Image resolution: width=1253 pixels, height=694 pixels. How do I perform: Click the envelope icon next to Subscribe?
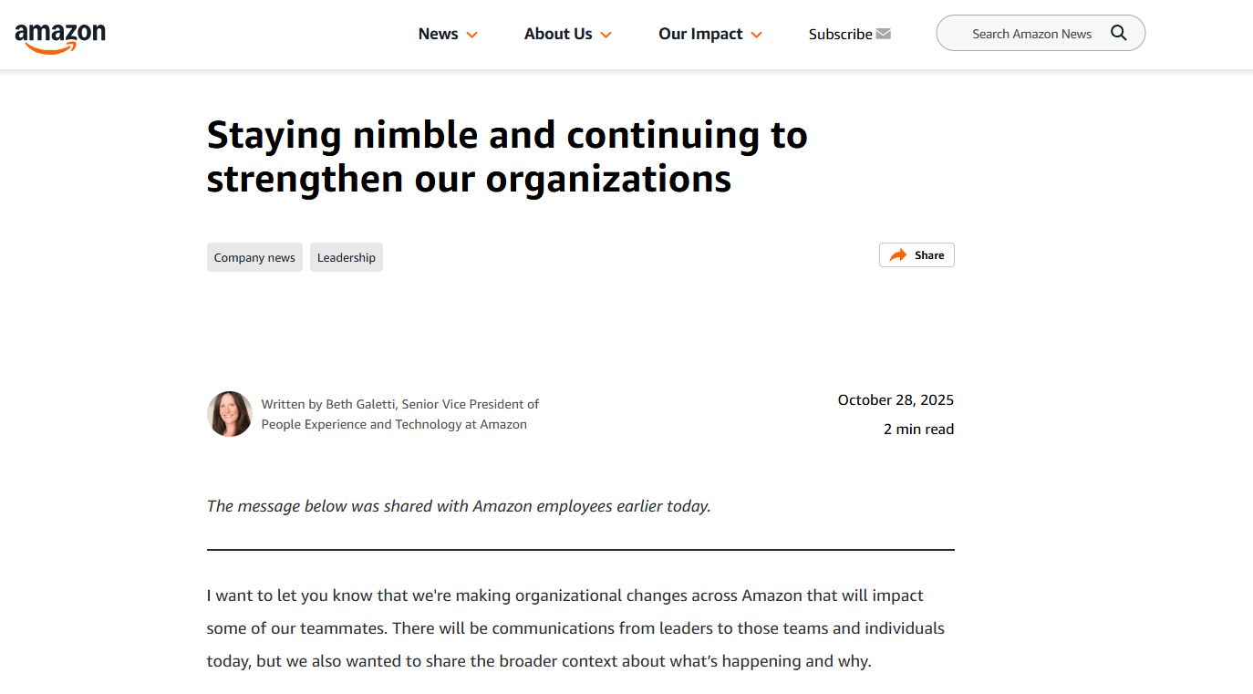point(883,33)
